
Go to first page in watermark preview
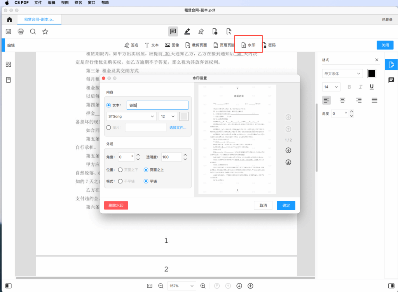(288, 117)
